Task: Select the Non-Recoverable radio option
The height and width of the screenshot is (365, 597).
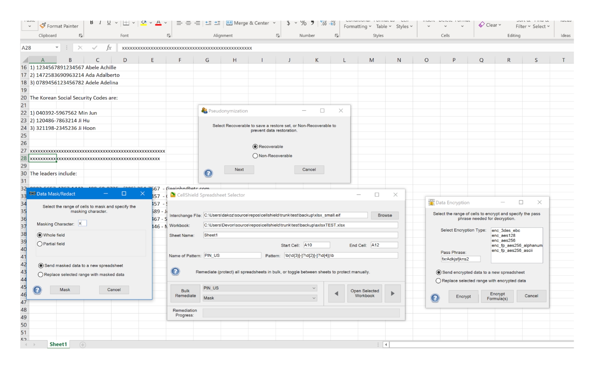Action: pyautogui.click(x=255, y=156)
